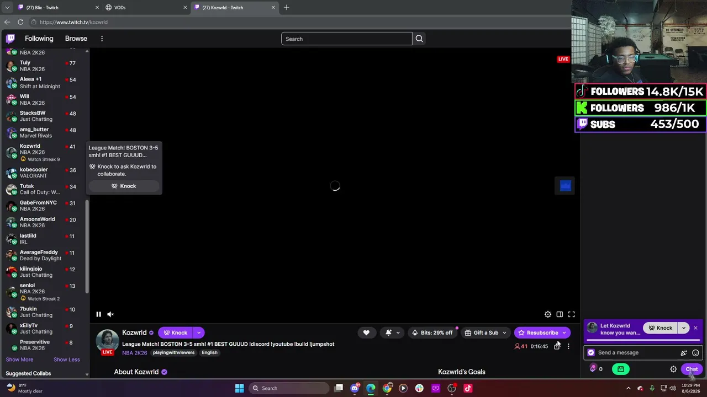Switch to the VODs browser tab
The height and width of the screenshot is (397, 707).
146,8
